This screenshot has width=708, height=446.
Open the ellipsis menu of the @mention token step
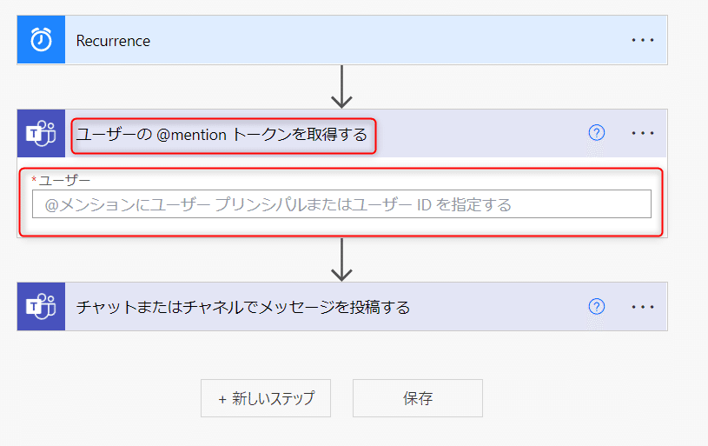(x=643, y=133)
